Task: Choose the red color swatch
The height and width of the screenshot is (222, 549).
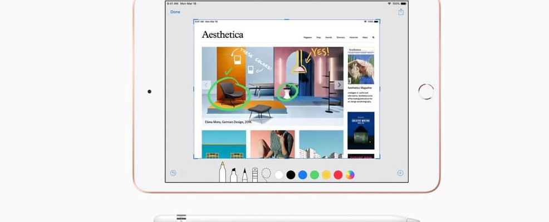Action: point(338,175)
